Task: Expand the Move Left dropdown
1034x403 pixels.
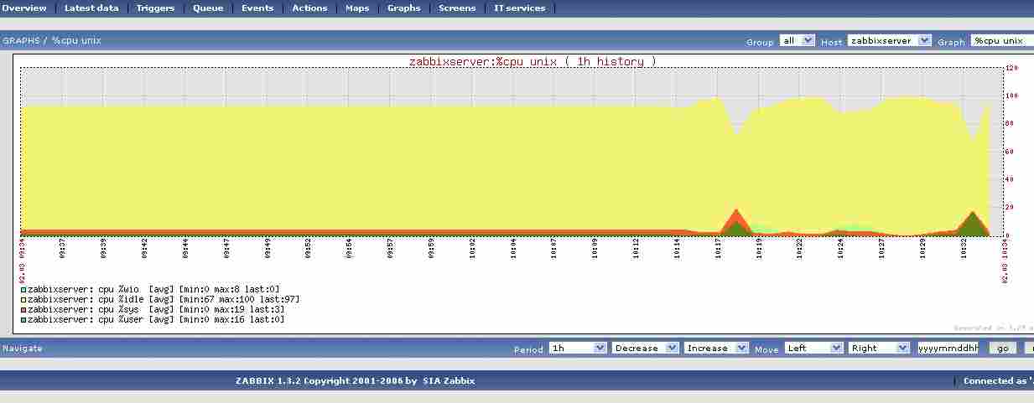Action: pos(813,348)
